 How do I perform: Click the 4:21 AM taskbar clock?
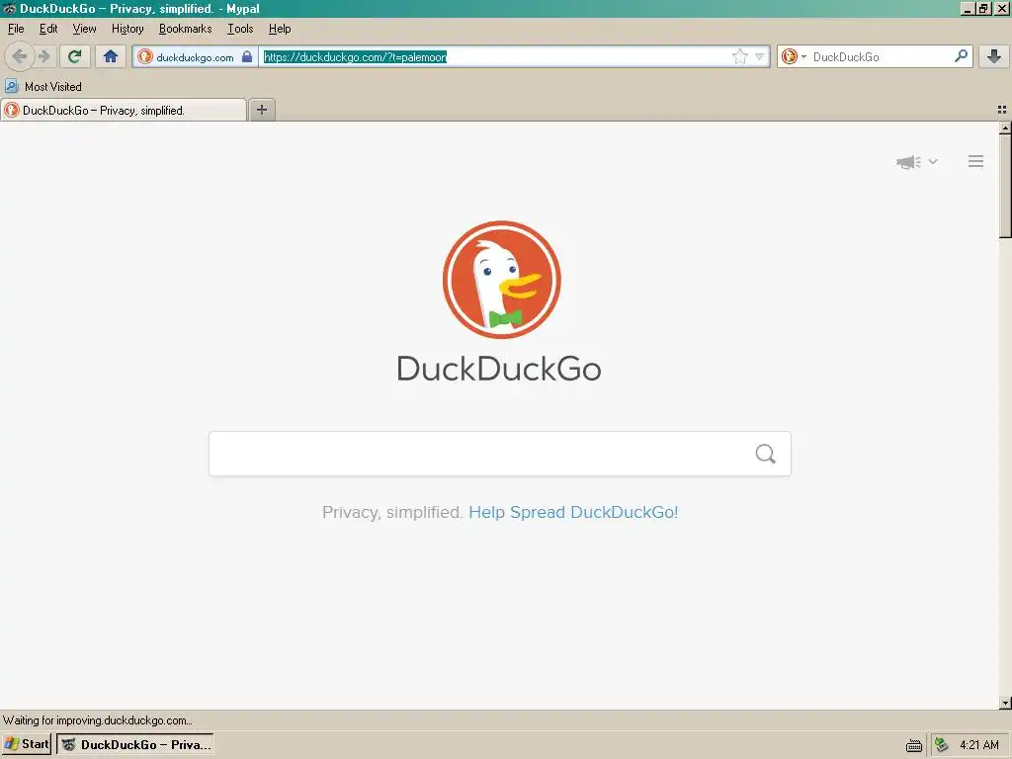[x=979, y=745]
